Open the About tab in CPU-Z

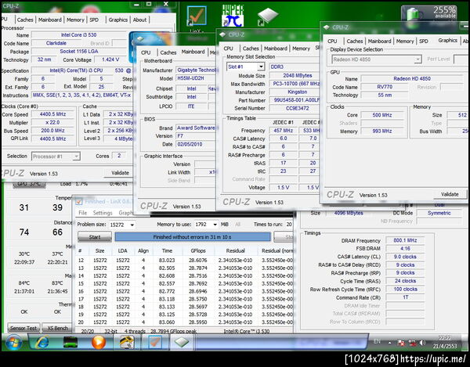point(139,20)
